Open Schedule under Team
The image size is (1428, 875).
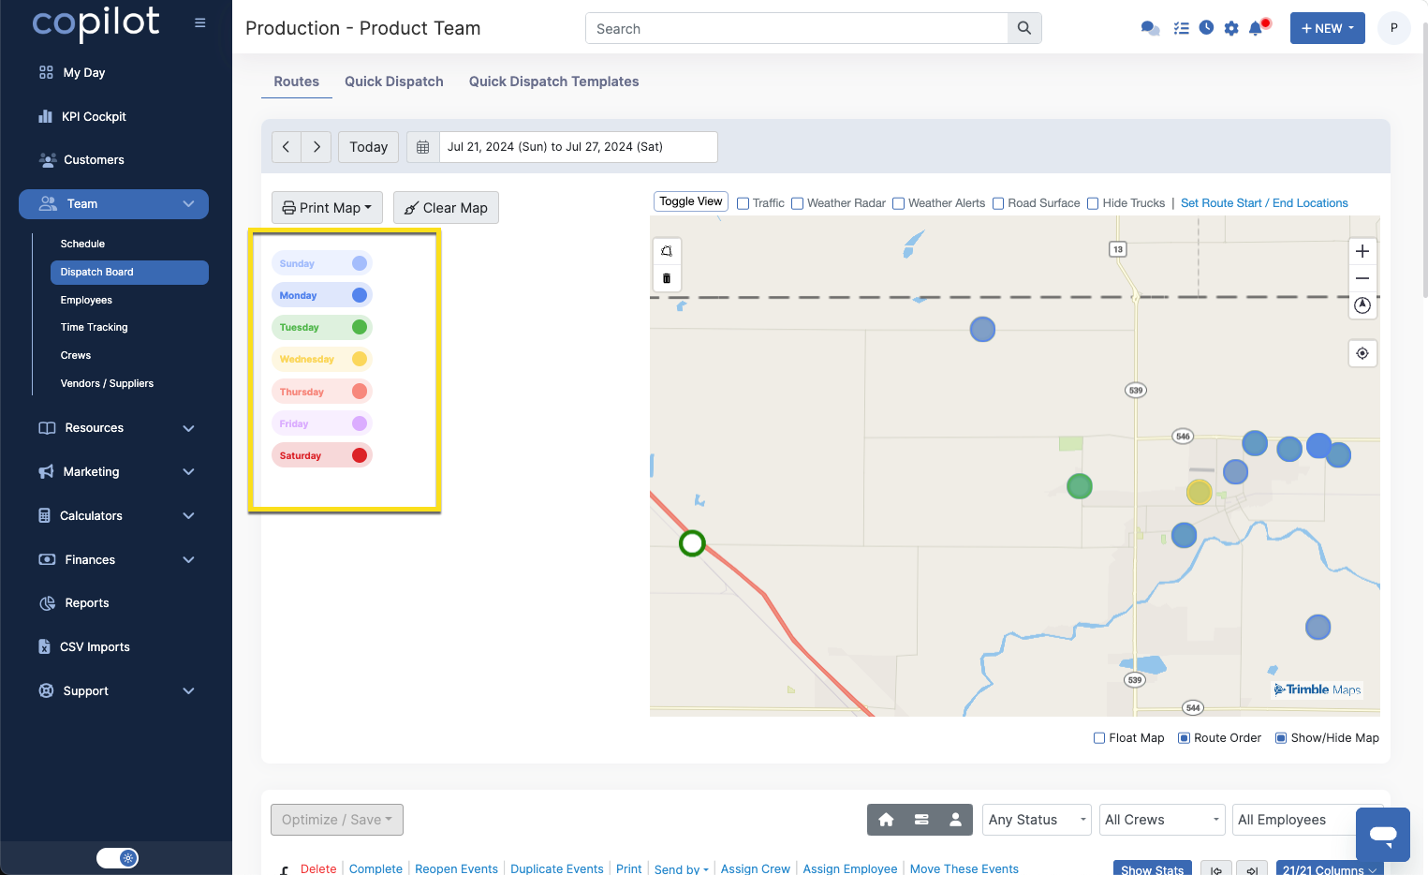82,244
